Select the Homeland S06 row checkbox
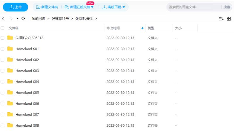This screenshot has width=234, height=131. (3, 104)
